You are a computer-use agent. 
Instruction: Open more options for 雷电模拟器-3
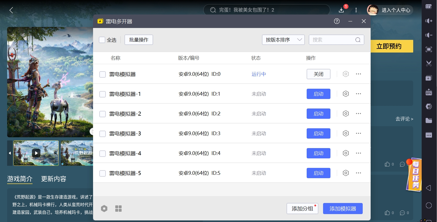[x=358, y=133]
